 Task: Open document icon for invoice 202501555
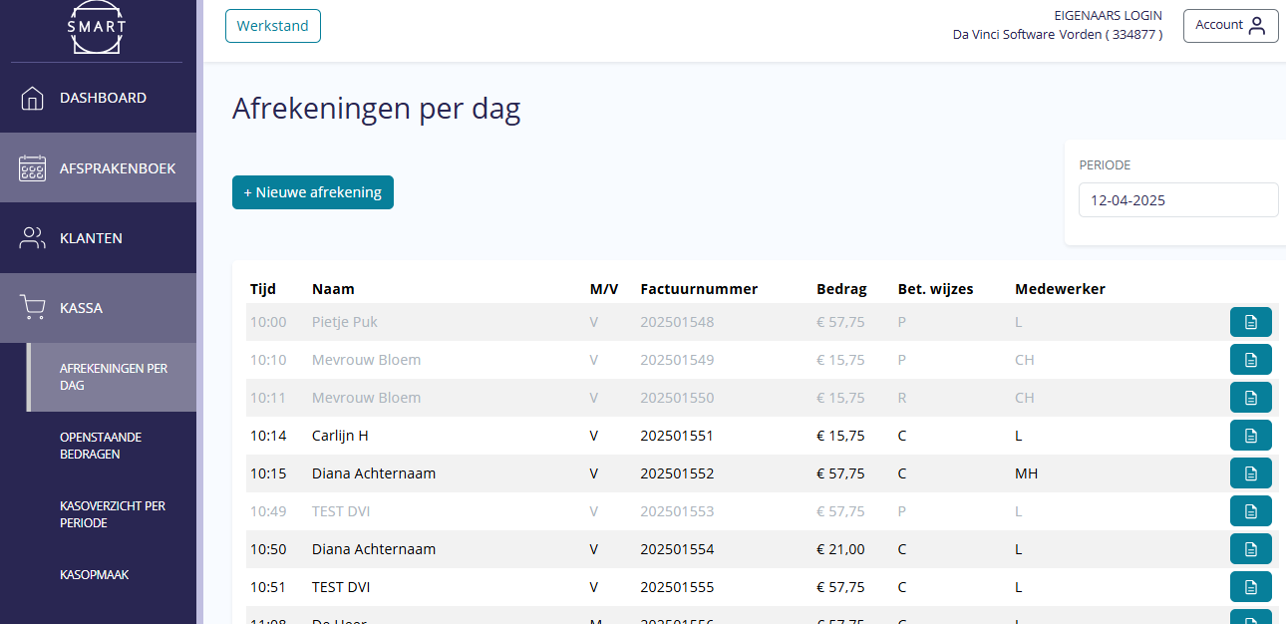pyautogui.click(x=1250, y=587)
